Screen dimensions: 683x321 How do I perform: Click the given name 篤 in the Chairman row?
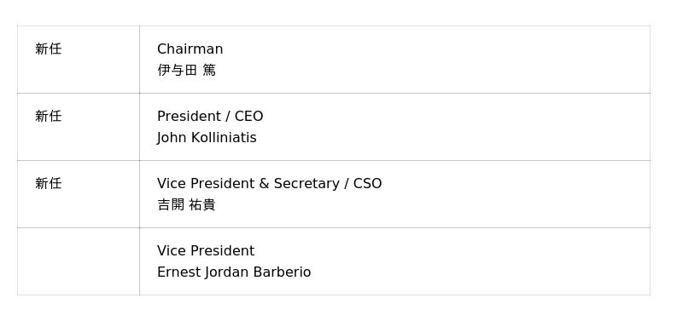tap(209, 70)
